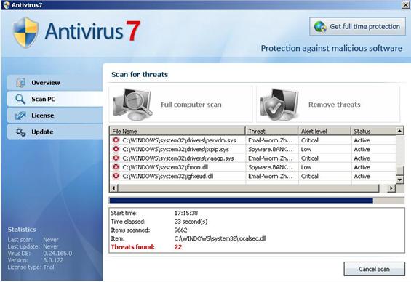The image size is (411, 282).
Task: Click Protection against malicious software tagline
Action: coord(332,48)
